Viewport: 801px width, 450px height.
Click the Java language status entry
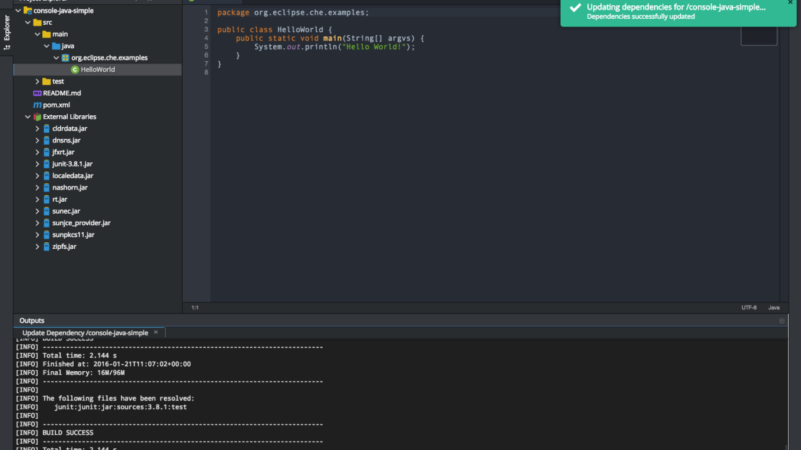click(x=774, y=308)
